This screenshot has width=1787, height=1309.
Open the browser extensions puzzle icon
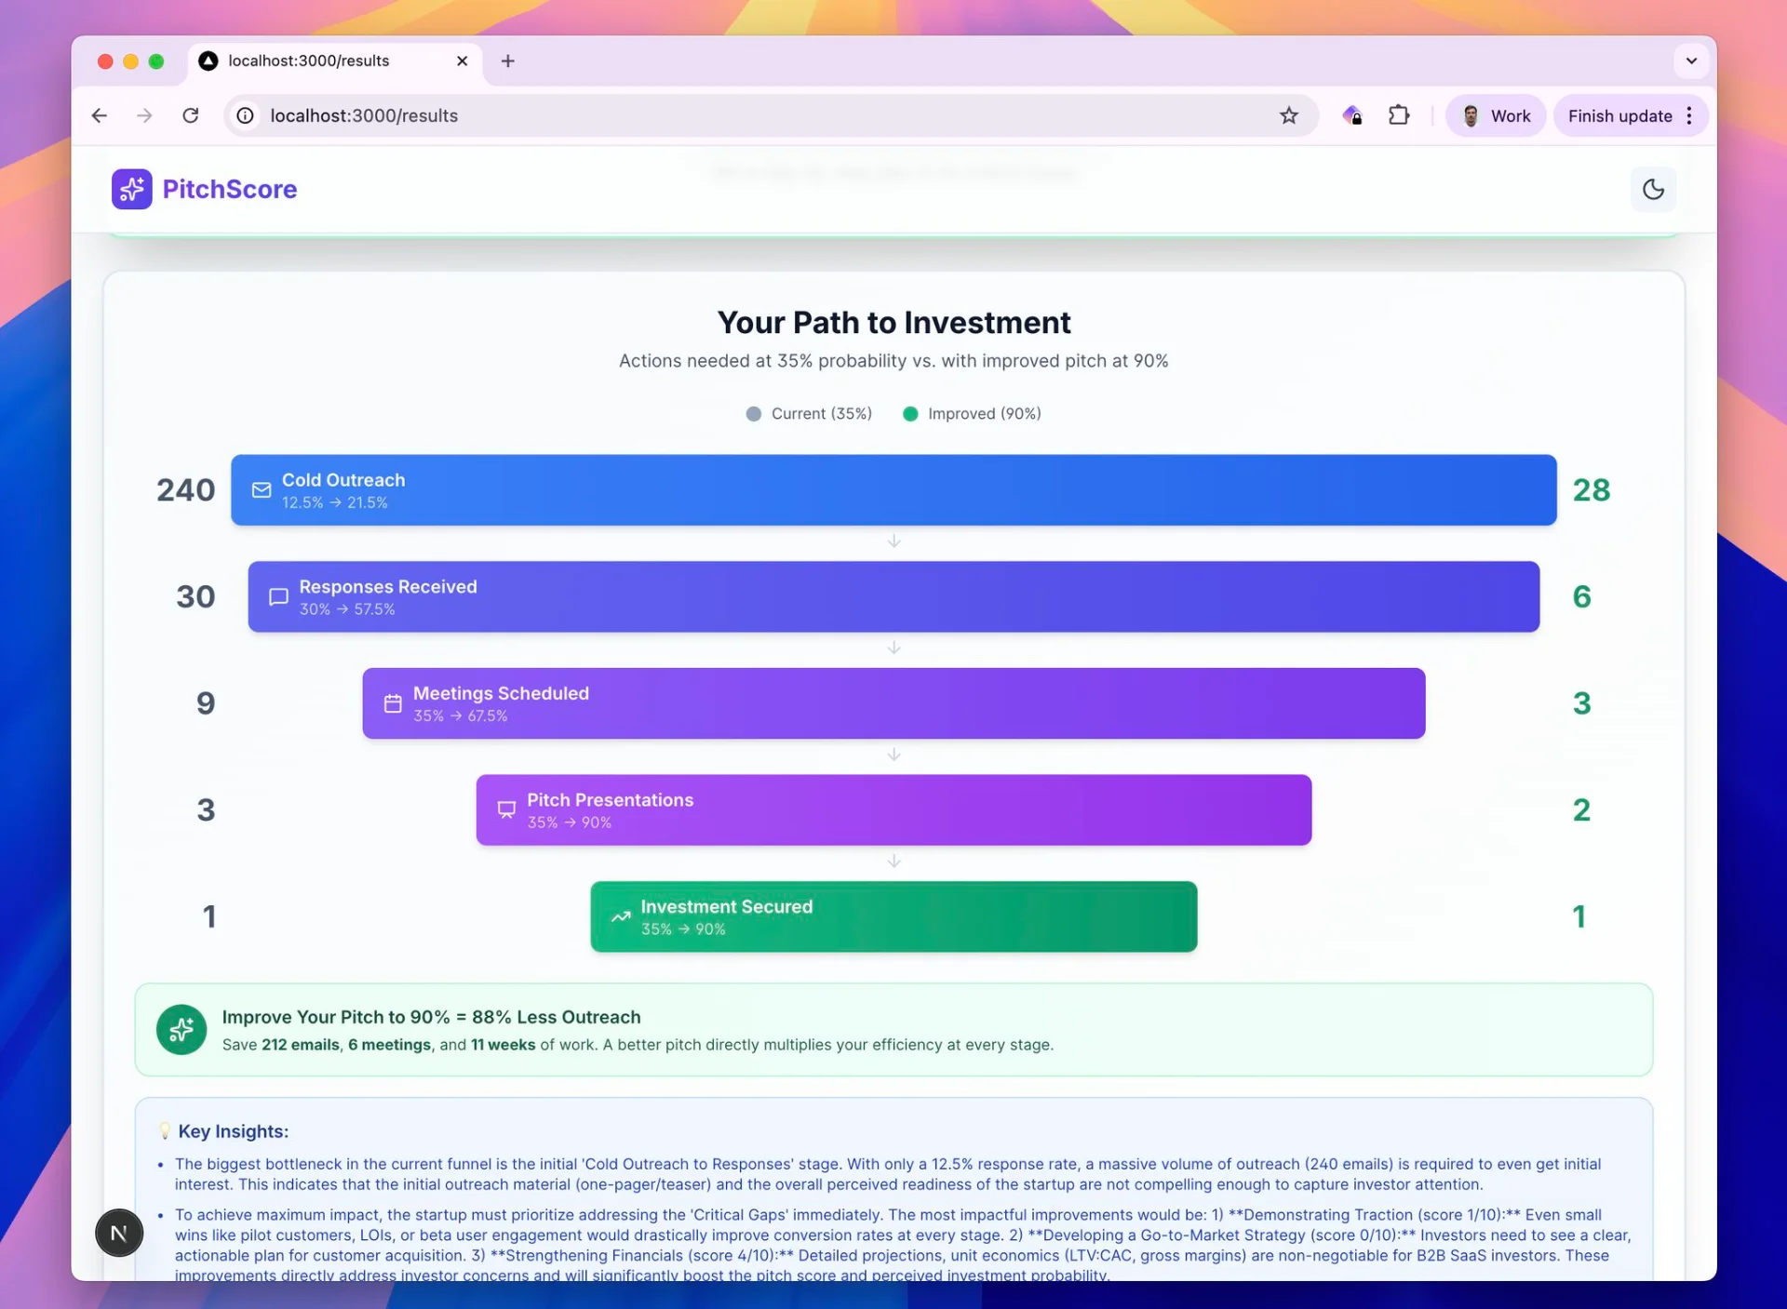point(1398,116)
